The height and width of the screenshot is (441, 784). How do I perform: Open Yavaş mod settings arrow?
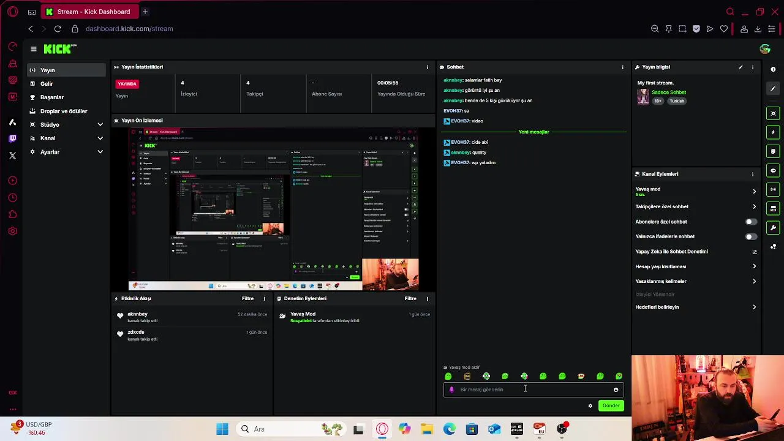coord(754,191)
